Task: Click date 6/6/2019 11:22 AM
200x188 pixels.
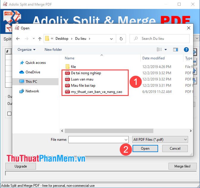Action: coord(157,92)
